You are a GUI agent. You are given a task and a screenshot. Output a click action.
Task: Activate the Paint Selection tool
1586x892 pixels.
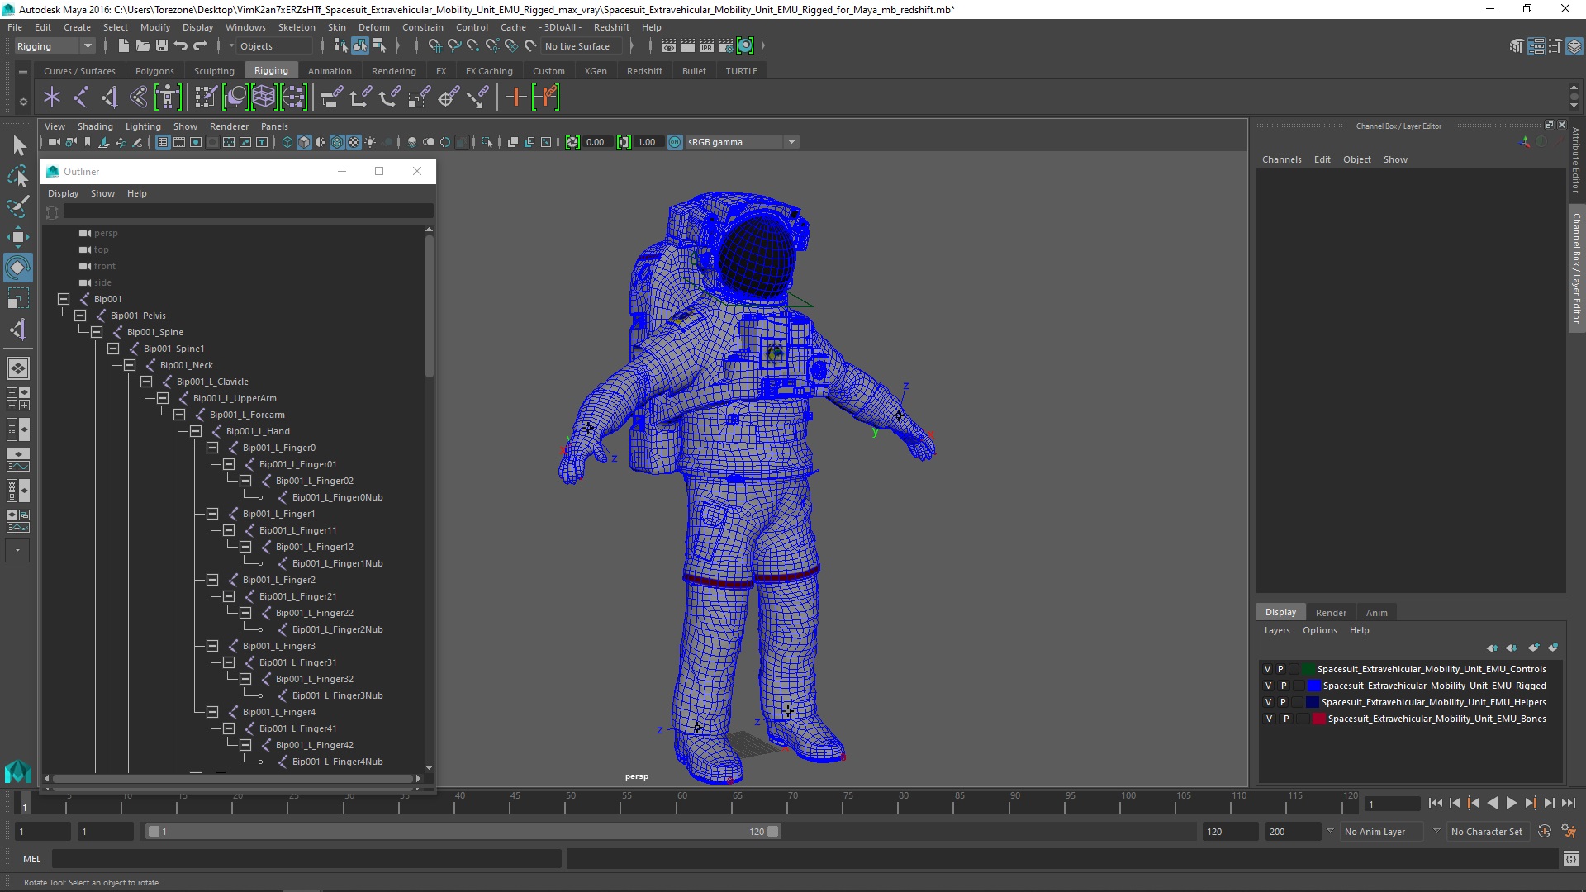tap(17, 206)
